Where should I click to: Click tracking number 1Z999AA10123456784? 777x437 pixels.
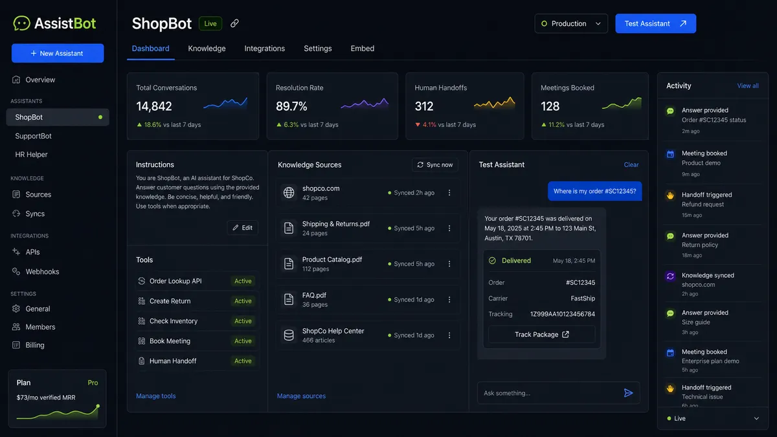pos(563,315)
